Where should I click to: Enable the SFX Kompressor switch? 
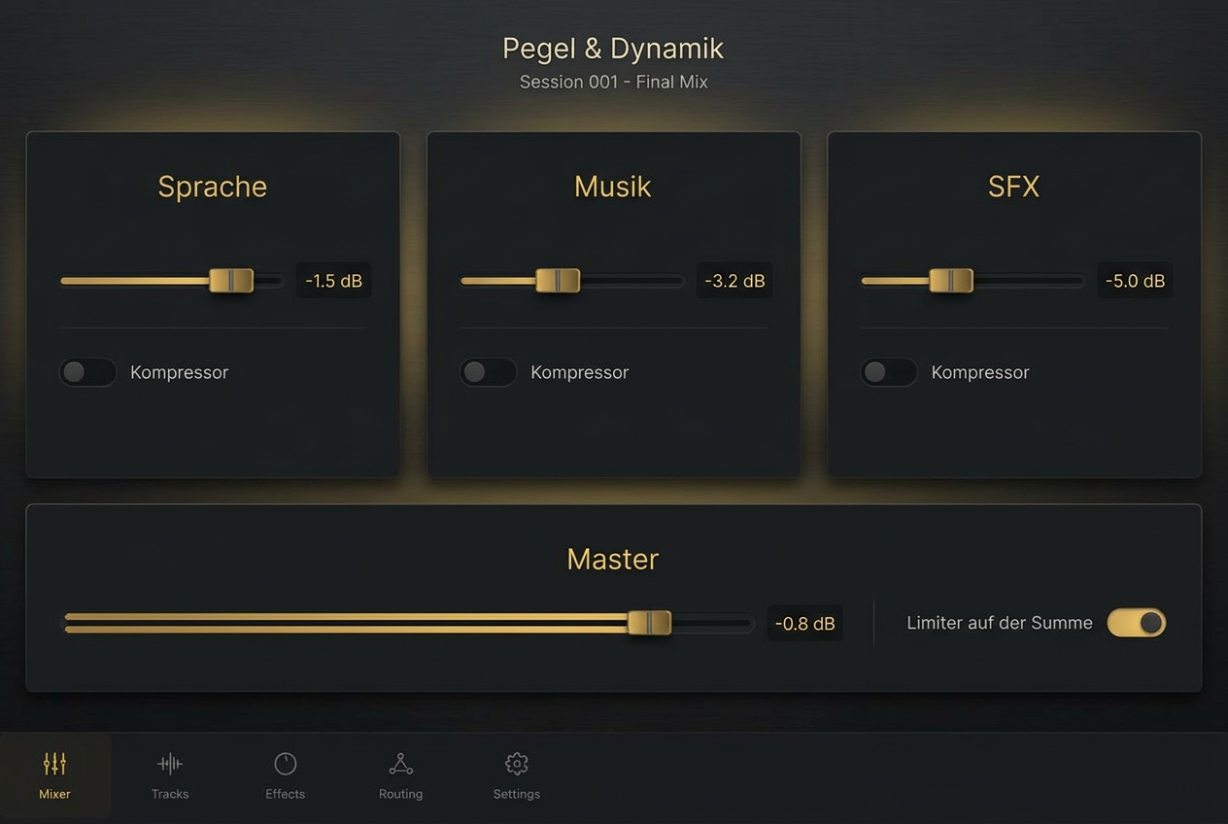[x=888, y=372]
